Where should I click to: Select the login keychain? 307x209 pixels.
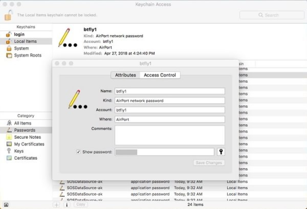click(x=19, y=34)
